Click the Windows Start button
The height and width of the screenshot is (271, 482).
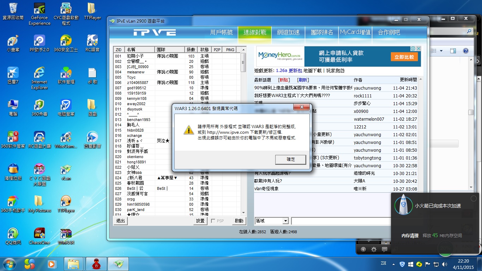point(10,264)
